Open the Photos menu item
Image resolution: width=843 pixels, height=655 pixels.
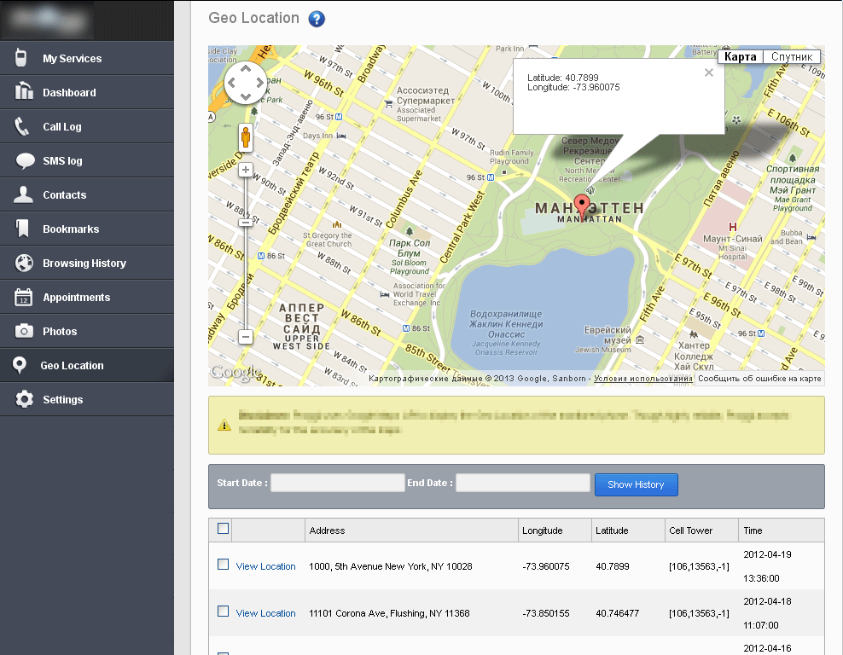87,331
